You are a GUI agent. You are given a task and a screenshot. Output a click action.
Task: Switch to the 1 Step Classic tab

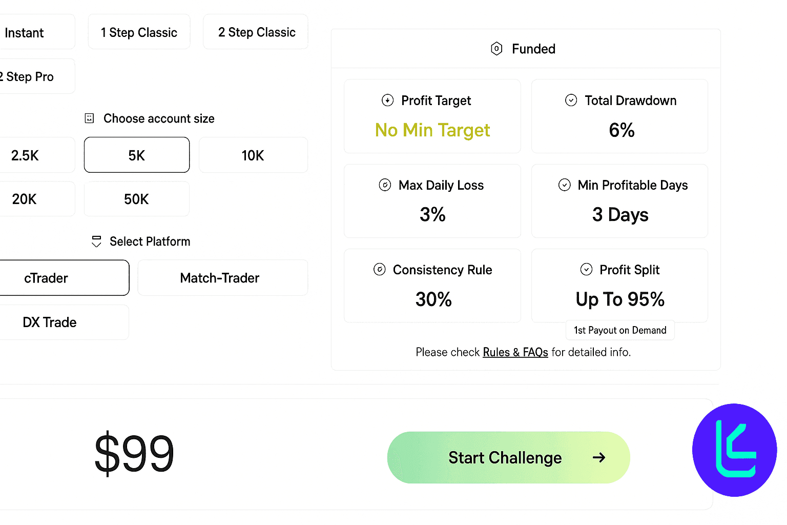point(139,32)
